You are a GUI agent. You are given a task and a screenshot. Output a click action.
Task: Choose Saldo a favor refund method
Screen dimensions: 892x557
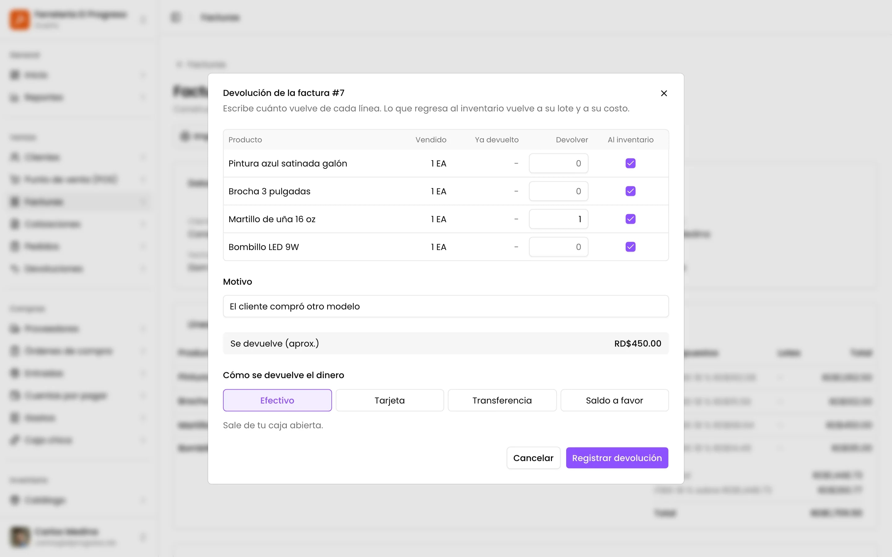tap(614, 400)
